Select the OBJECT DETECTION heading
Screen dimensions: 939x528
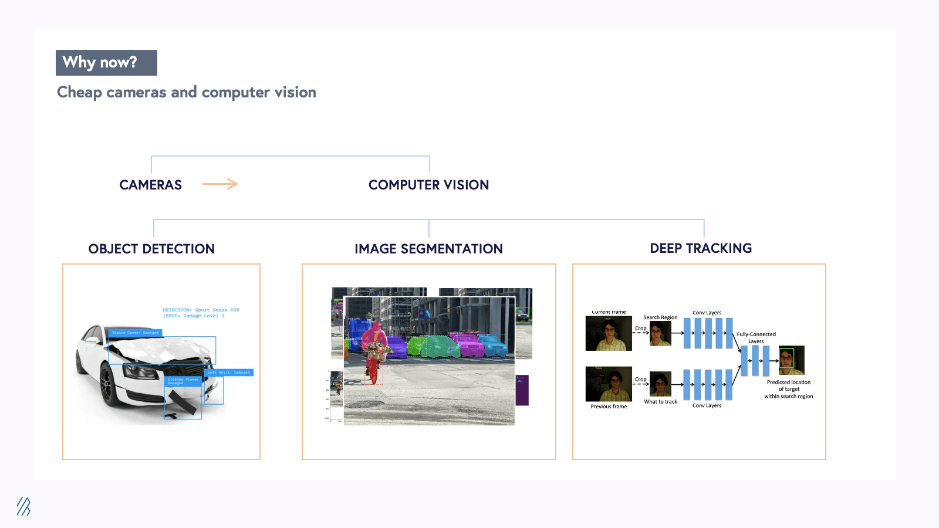(151, 249)
